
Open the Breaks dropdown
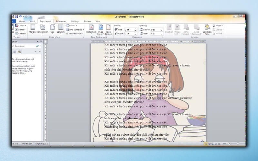[x=72, y=26]
